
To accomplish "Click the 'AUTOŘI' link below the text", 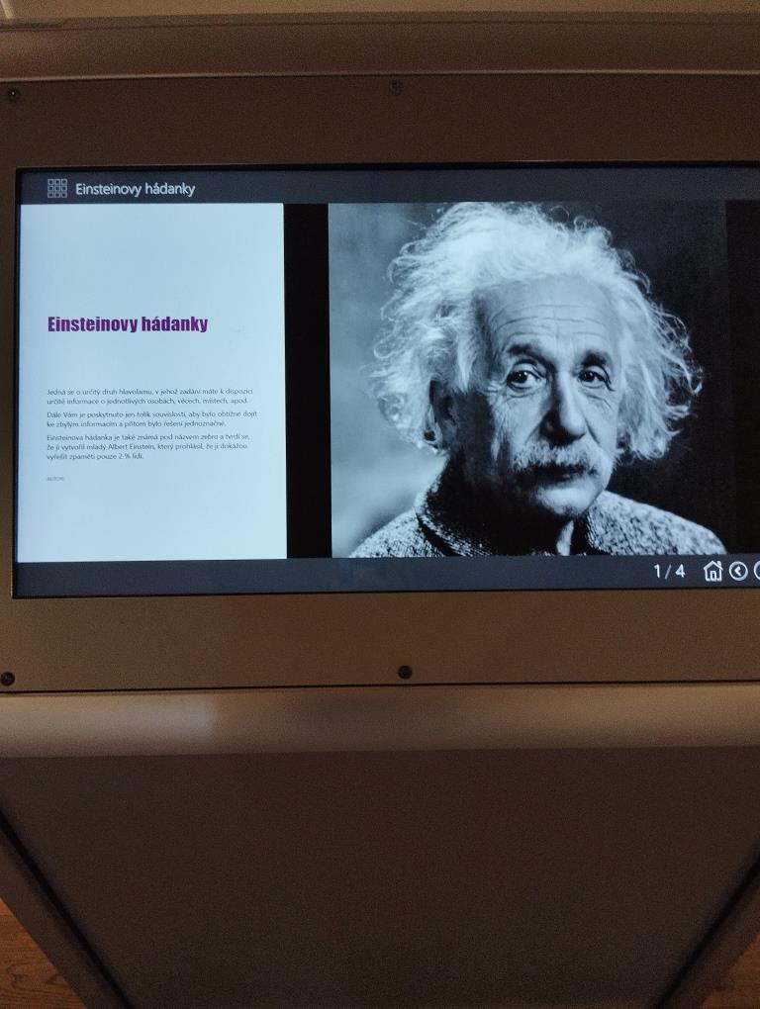I will coord(54,479).
